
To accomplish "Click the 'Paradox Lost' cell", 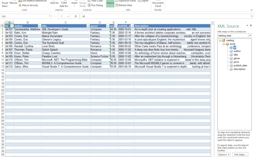I will click(65, 56).
